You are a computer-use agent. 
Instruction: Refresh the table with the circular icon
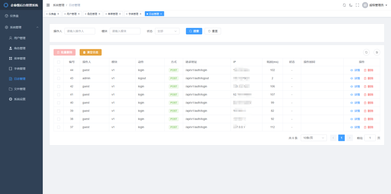[366, 52]
